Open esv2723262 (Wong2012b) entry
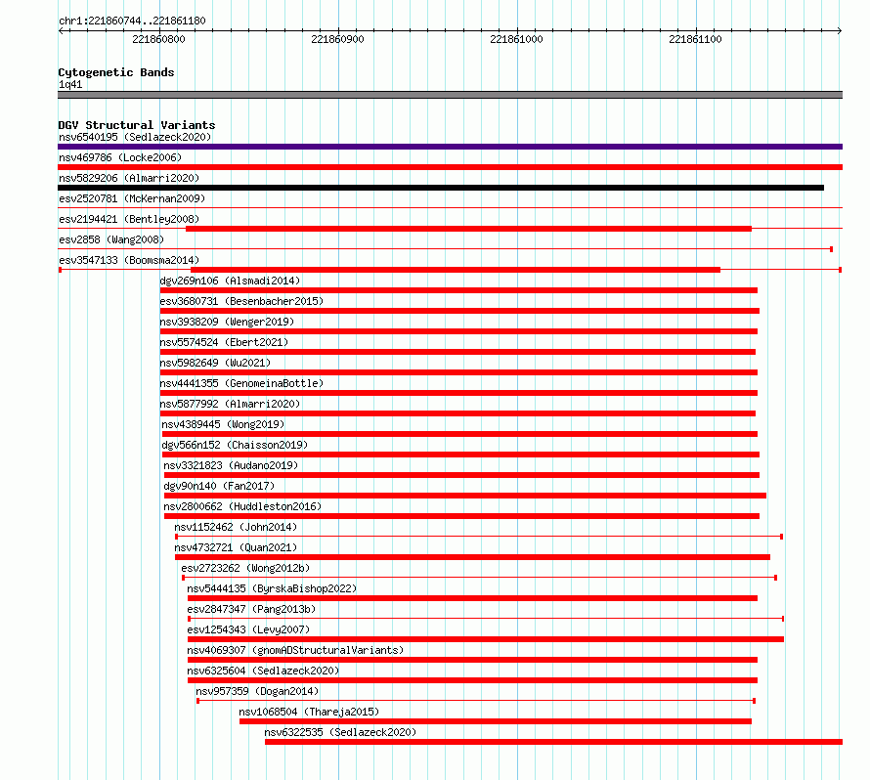Screen dimensions: 870x780 pyautogui.click(x=245, y=568)
